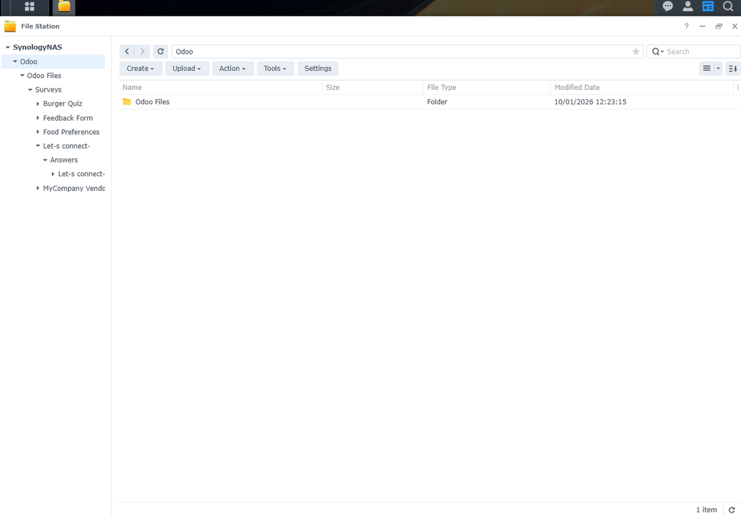The width and height of the screenshot is (741, 515).
Task: Click the Folder file type cell
Action: click(x=437, y=102)
